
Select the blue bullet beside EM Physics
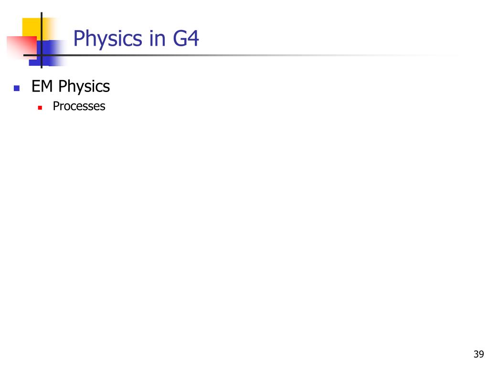pyautogui.click(x=17, y=88)
